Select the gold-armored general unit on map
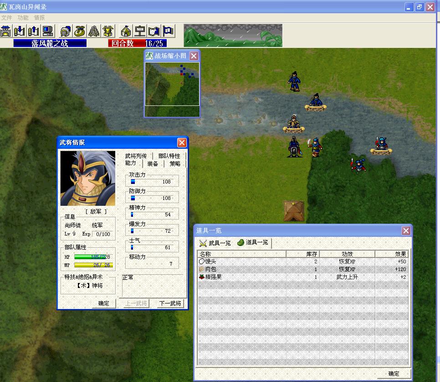440x382 pixels. [x=293, y=124]
